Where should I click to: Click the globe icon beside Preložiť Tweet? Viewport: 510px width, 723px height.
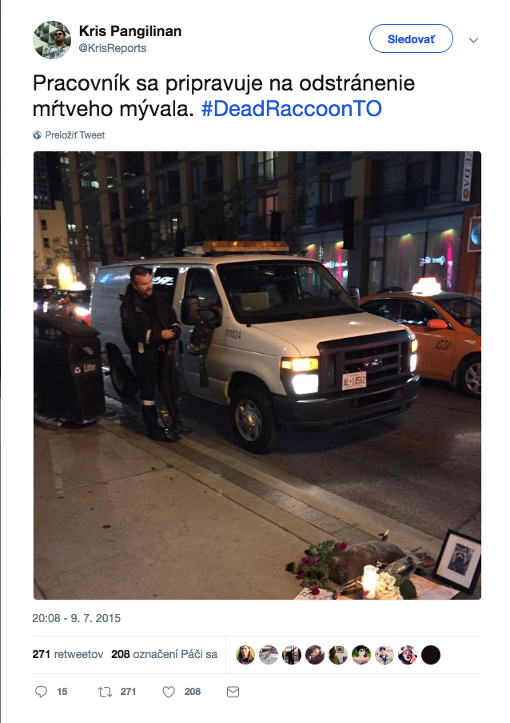pos(38,135)
